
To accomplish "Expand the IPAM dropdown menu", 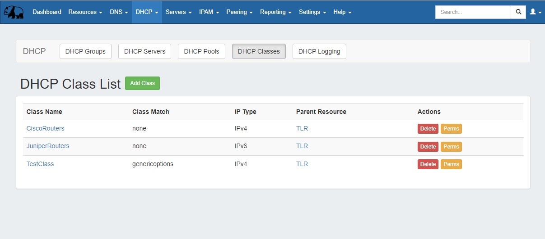I will 209,12.
